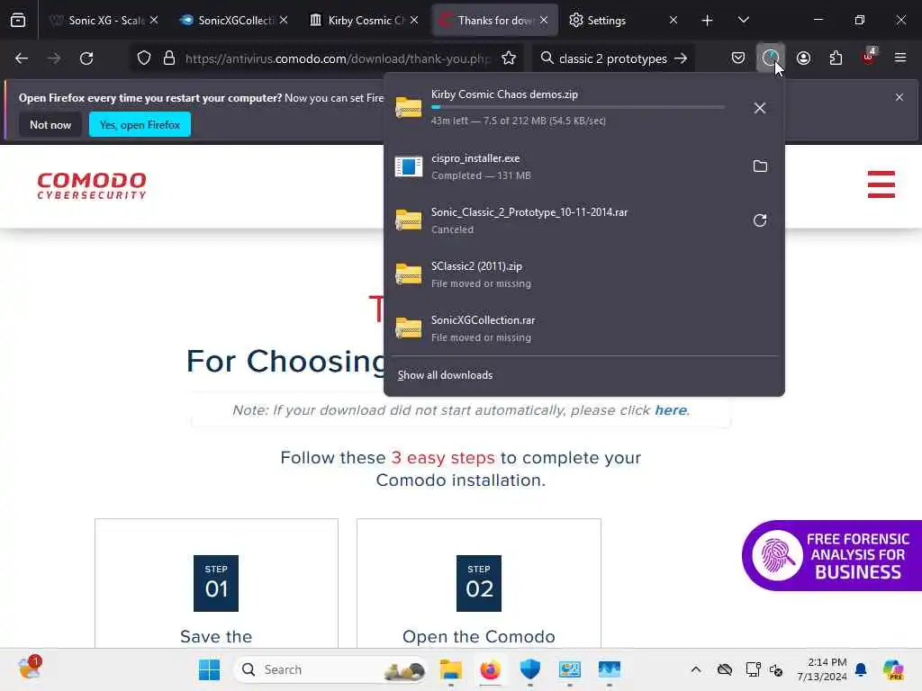Cancel Kirby Cosmic Chaos demos.zip download
The image size is (922, 691).
(760, 108)
